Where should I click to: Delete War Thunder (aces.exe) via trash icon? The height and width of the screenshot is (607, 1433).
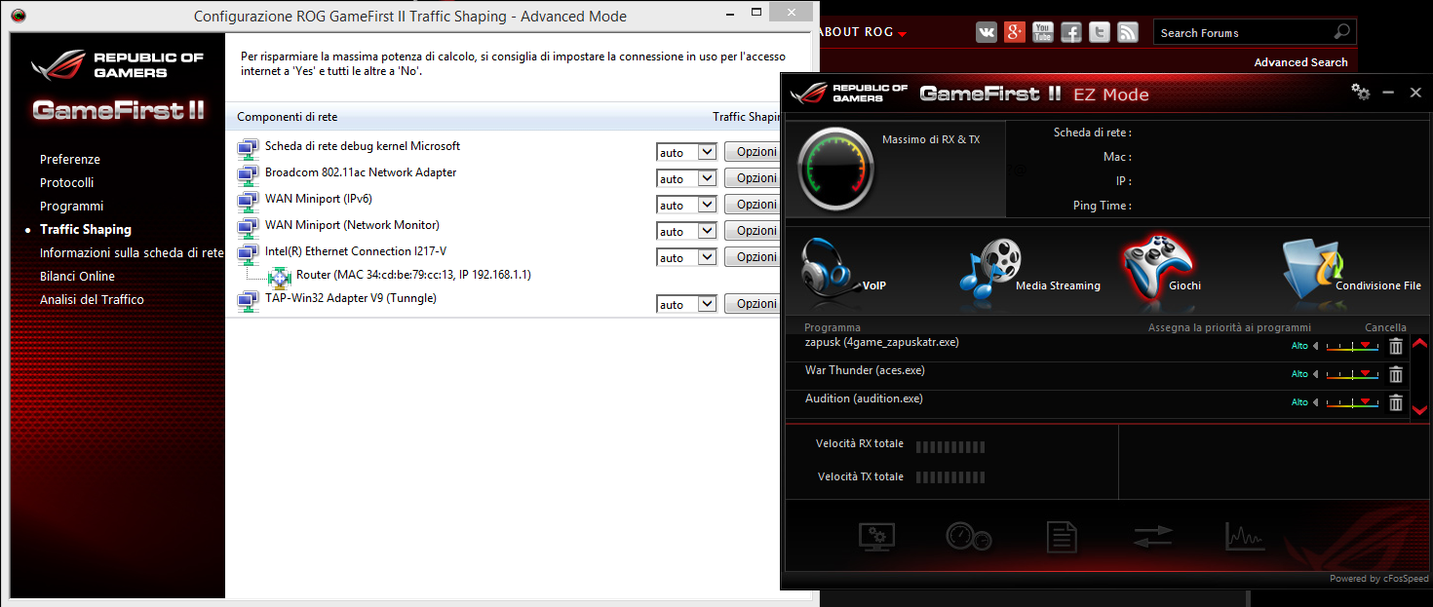(1395, 374)
